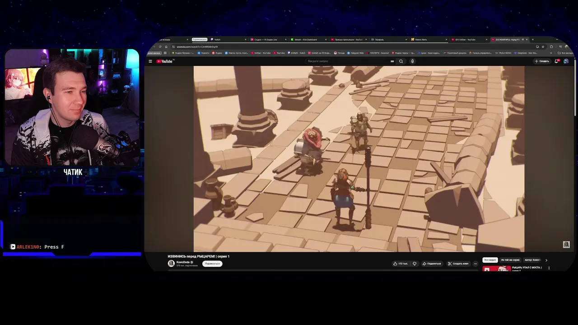Subscribe to KawoDeda with Подписаться
578x325 pixels.
[x=212, y=264]
